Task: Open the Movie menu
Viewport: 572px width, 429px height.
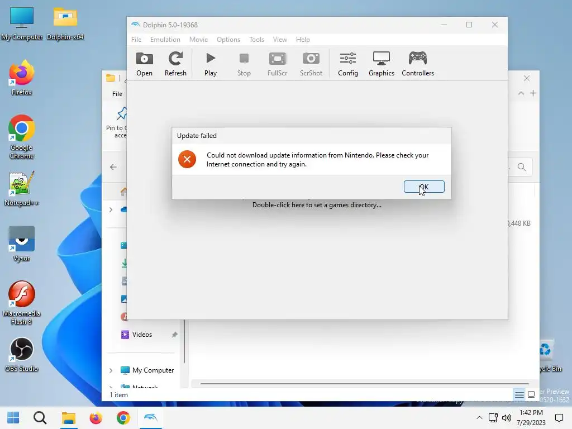Action: pyautogui.click(x=198, y=40)
